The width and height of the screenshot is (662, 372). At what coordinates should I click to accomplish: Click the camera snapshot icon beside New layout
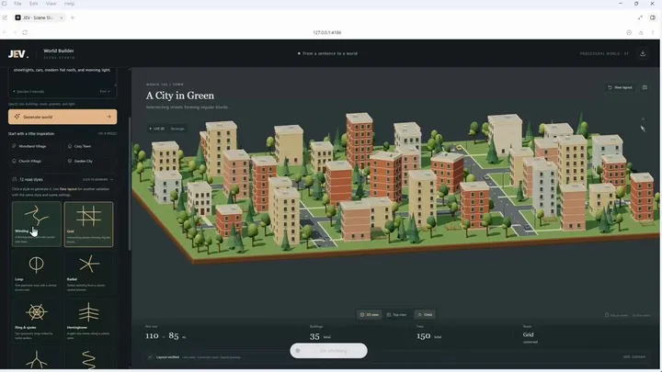point(645,87)
